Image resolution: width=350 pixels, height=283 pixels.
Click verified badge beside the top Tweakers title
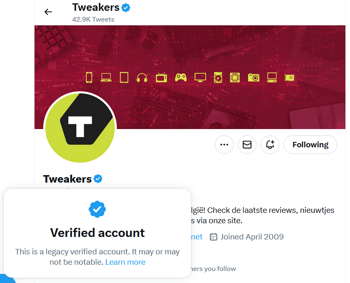[x=126, y=7]
